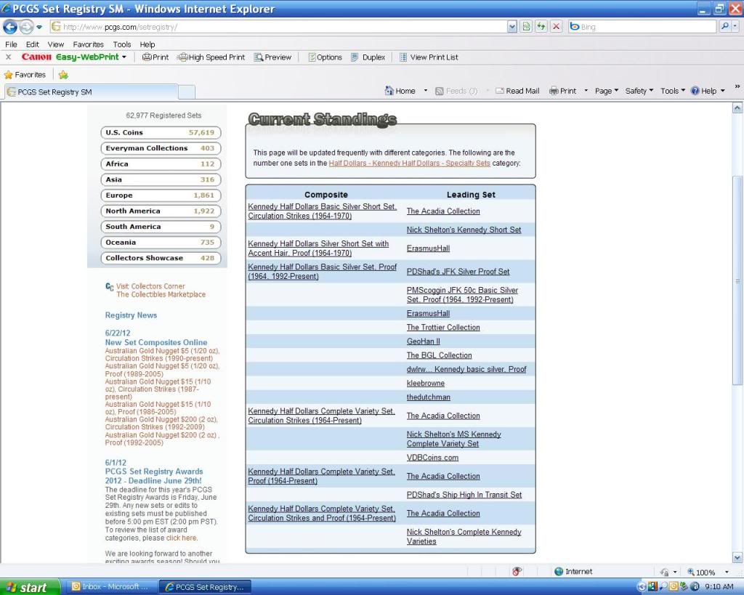This screenshot has height=595, width=744.
Task: Open Half Dollars - Kennedy Specialty Sets link
Action: coord(410,163)
